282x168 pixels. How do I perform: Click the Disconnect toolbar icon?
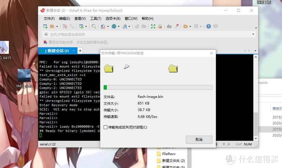point(65,27)
